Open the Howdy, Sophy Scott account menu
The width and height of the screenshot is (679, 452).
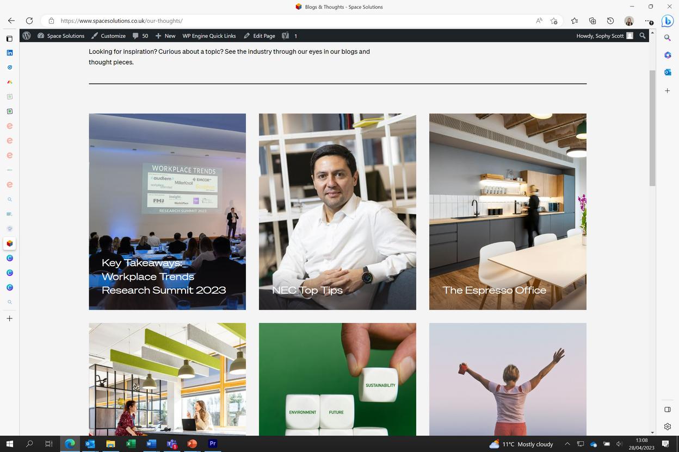605,36
